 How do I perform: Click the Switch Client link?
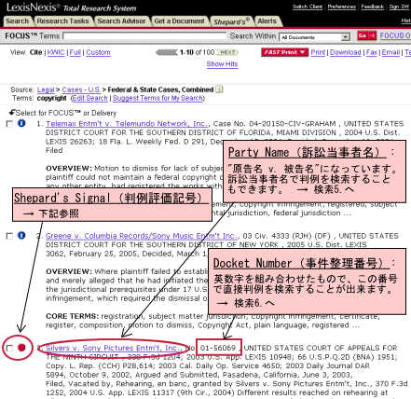click(x=308, y=7)
